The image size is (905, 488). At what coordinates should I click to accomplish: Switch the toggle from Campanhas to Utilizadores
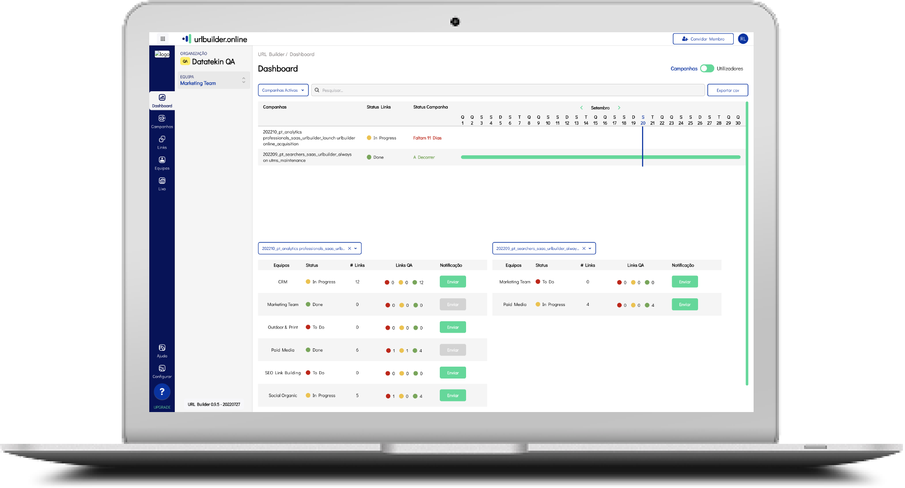pos(707,68)
